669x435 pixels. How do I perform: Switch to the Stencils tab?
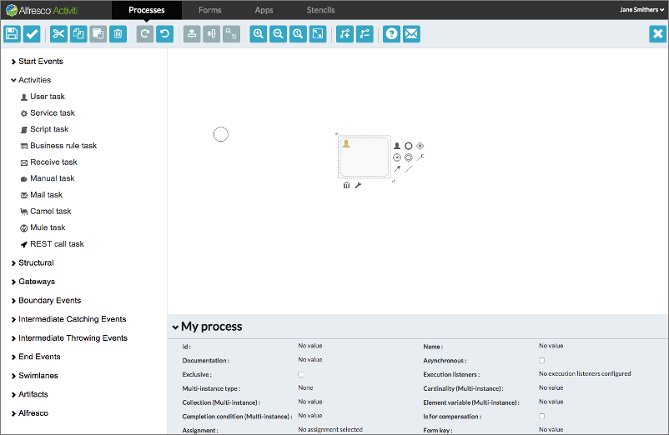pyautogui.click(x=320, y=10)
